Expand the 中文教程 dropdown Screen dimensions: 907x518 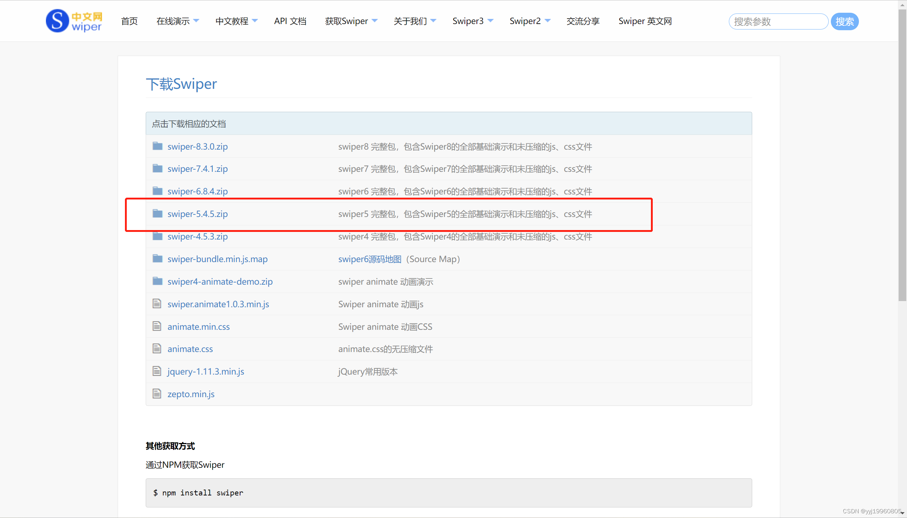236,21
